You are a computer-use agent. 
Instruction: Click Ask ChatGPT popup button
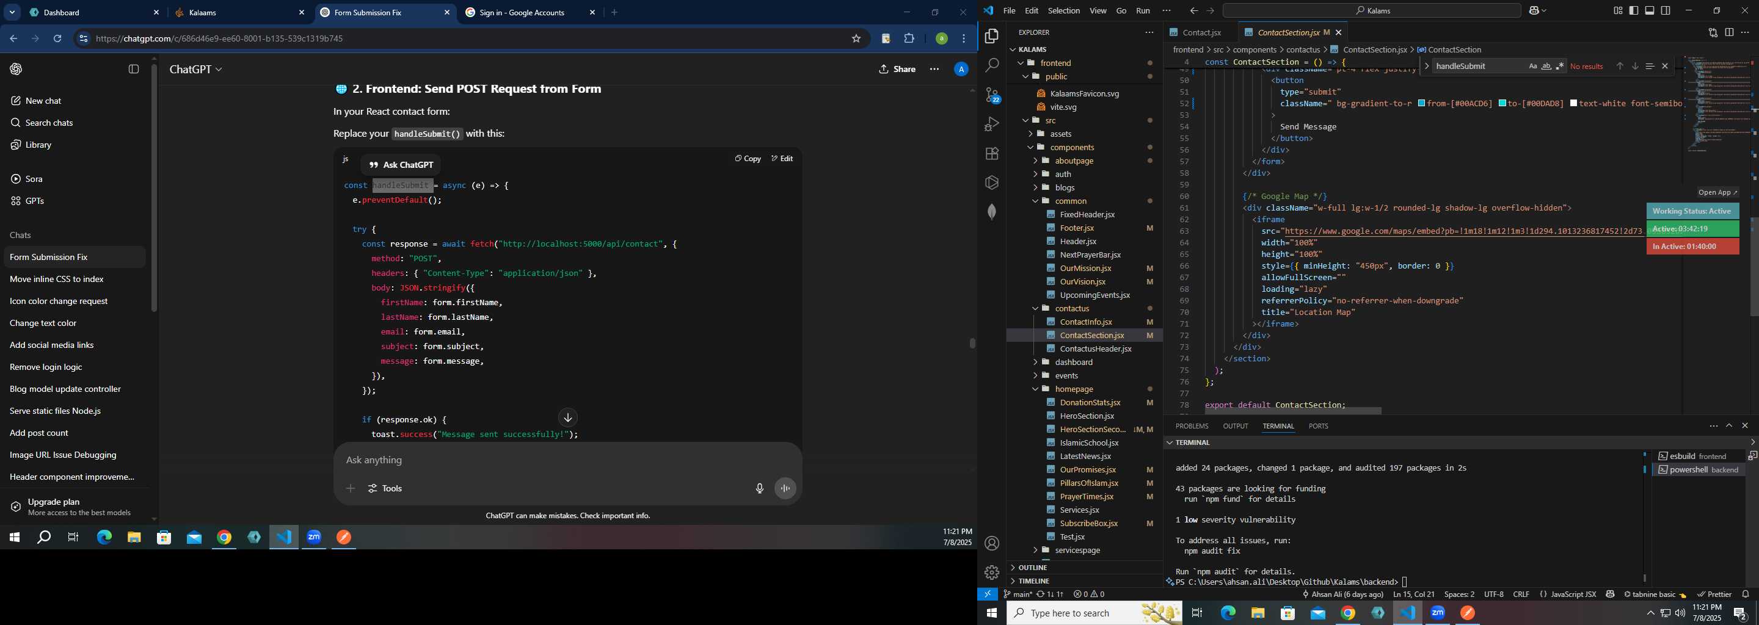[401, 165]
